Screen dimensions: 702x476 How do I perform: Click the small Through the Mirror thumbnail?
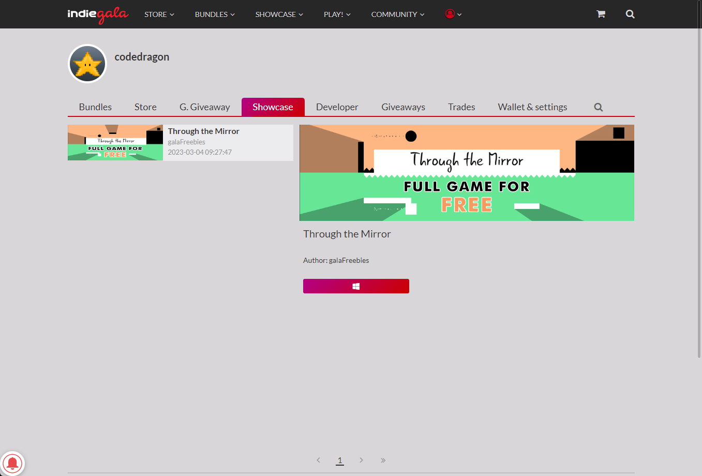[x=115, y=142]
